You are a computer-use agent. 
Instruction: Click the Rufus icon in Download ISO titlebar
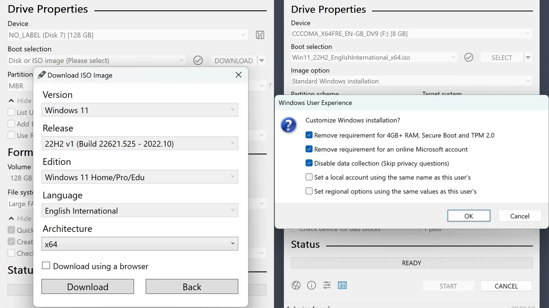pos(42,75)
